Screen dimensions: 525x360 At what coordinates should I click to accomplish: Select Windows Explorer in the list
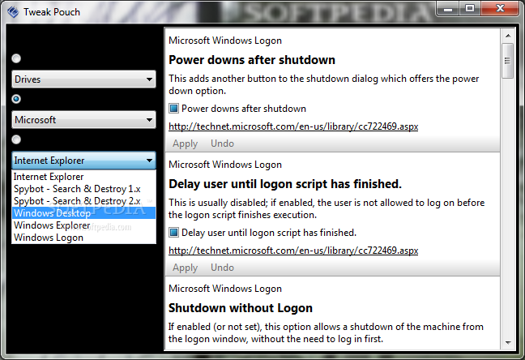83,225
